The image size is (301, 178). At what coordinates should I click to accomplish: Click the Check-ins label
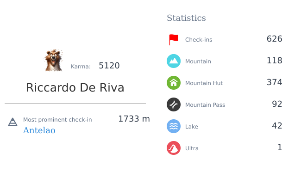pyautogui.click(x=199, y=40)
